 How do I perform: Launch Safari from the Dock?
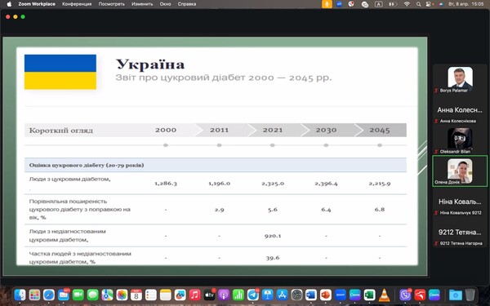click(x=49, y=295)
